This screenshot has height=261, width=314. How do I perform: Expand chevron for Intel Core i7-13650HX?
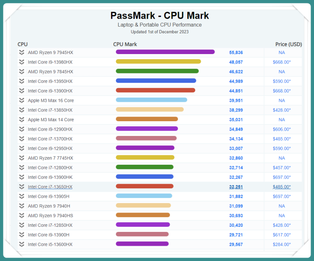coord(22,187)
